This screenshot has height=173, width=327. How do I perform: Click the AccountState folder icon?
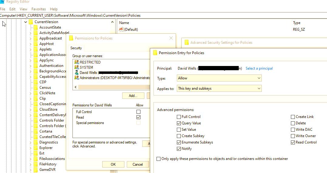(x=36, y=27)
